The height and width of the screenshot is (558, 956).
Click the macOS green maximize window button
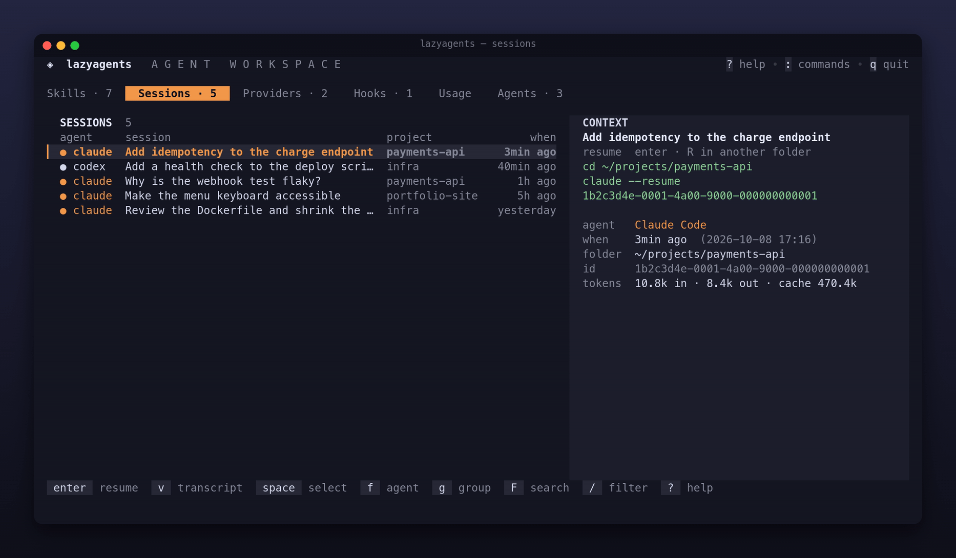pyautogui.click(x=75, y=46)
